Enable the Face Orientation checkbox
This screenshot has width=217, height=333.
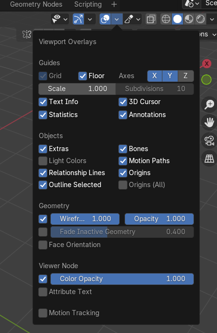click(43, 245)
